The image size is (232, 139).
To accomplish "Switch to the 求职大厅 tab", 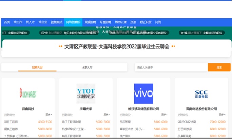I will click(x=87, y=67).
